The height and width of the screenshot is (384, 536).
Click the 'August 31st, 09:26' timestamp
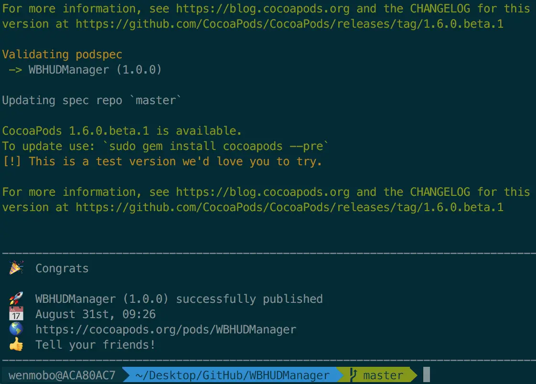tap(96, 314)
